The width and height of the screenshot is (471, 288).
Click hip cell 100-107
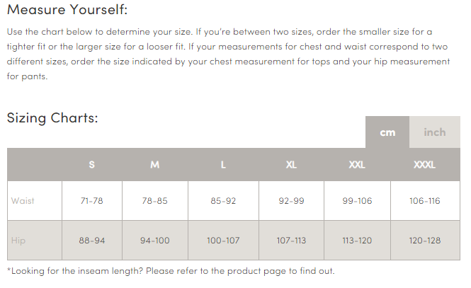pyautogui.click(x=223, y=241)
